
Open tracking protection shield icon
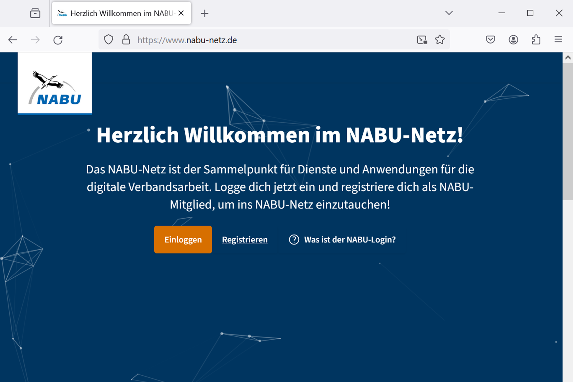108,40
